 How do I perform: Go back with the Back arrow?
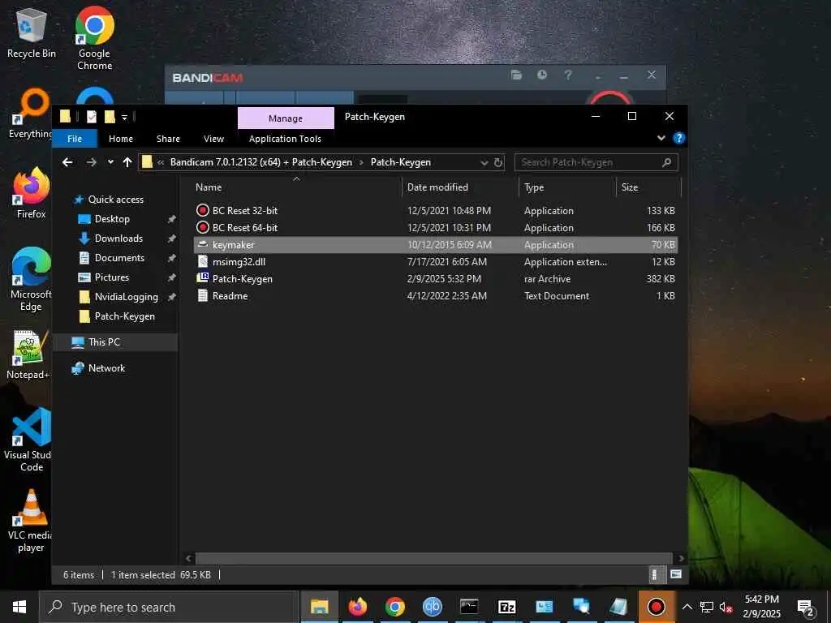tap(67, 162)
